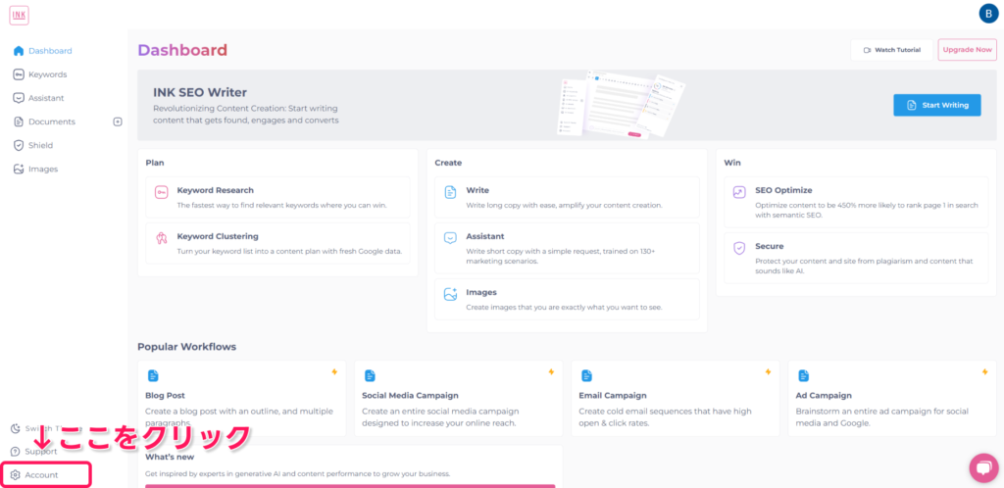
Task: Click the Email Campaign document icon
Action: (x=586, y=375)
